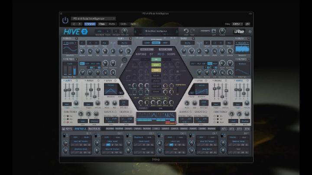
Task: Open the AMP1 trigger dropdown
Action: (67, 104)
